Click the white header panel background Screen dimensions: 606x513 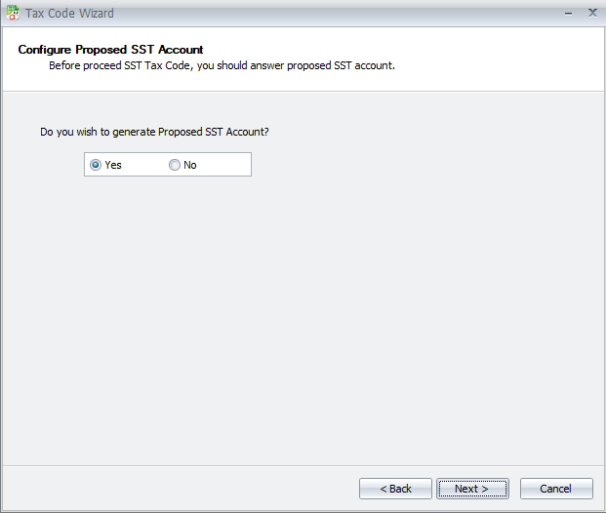(x=483, y=58)
